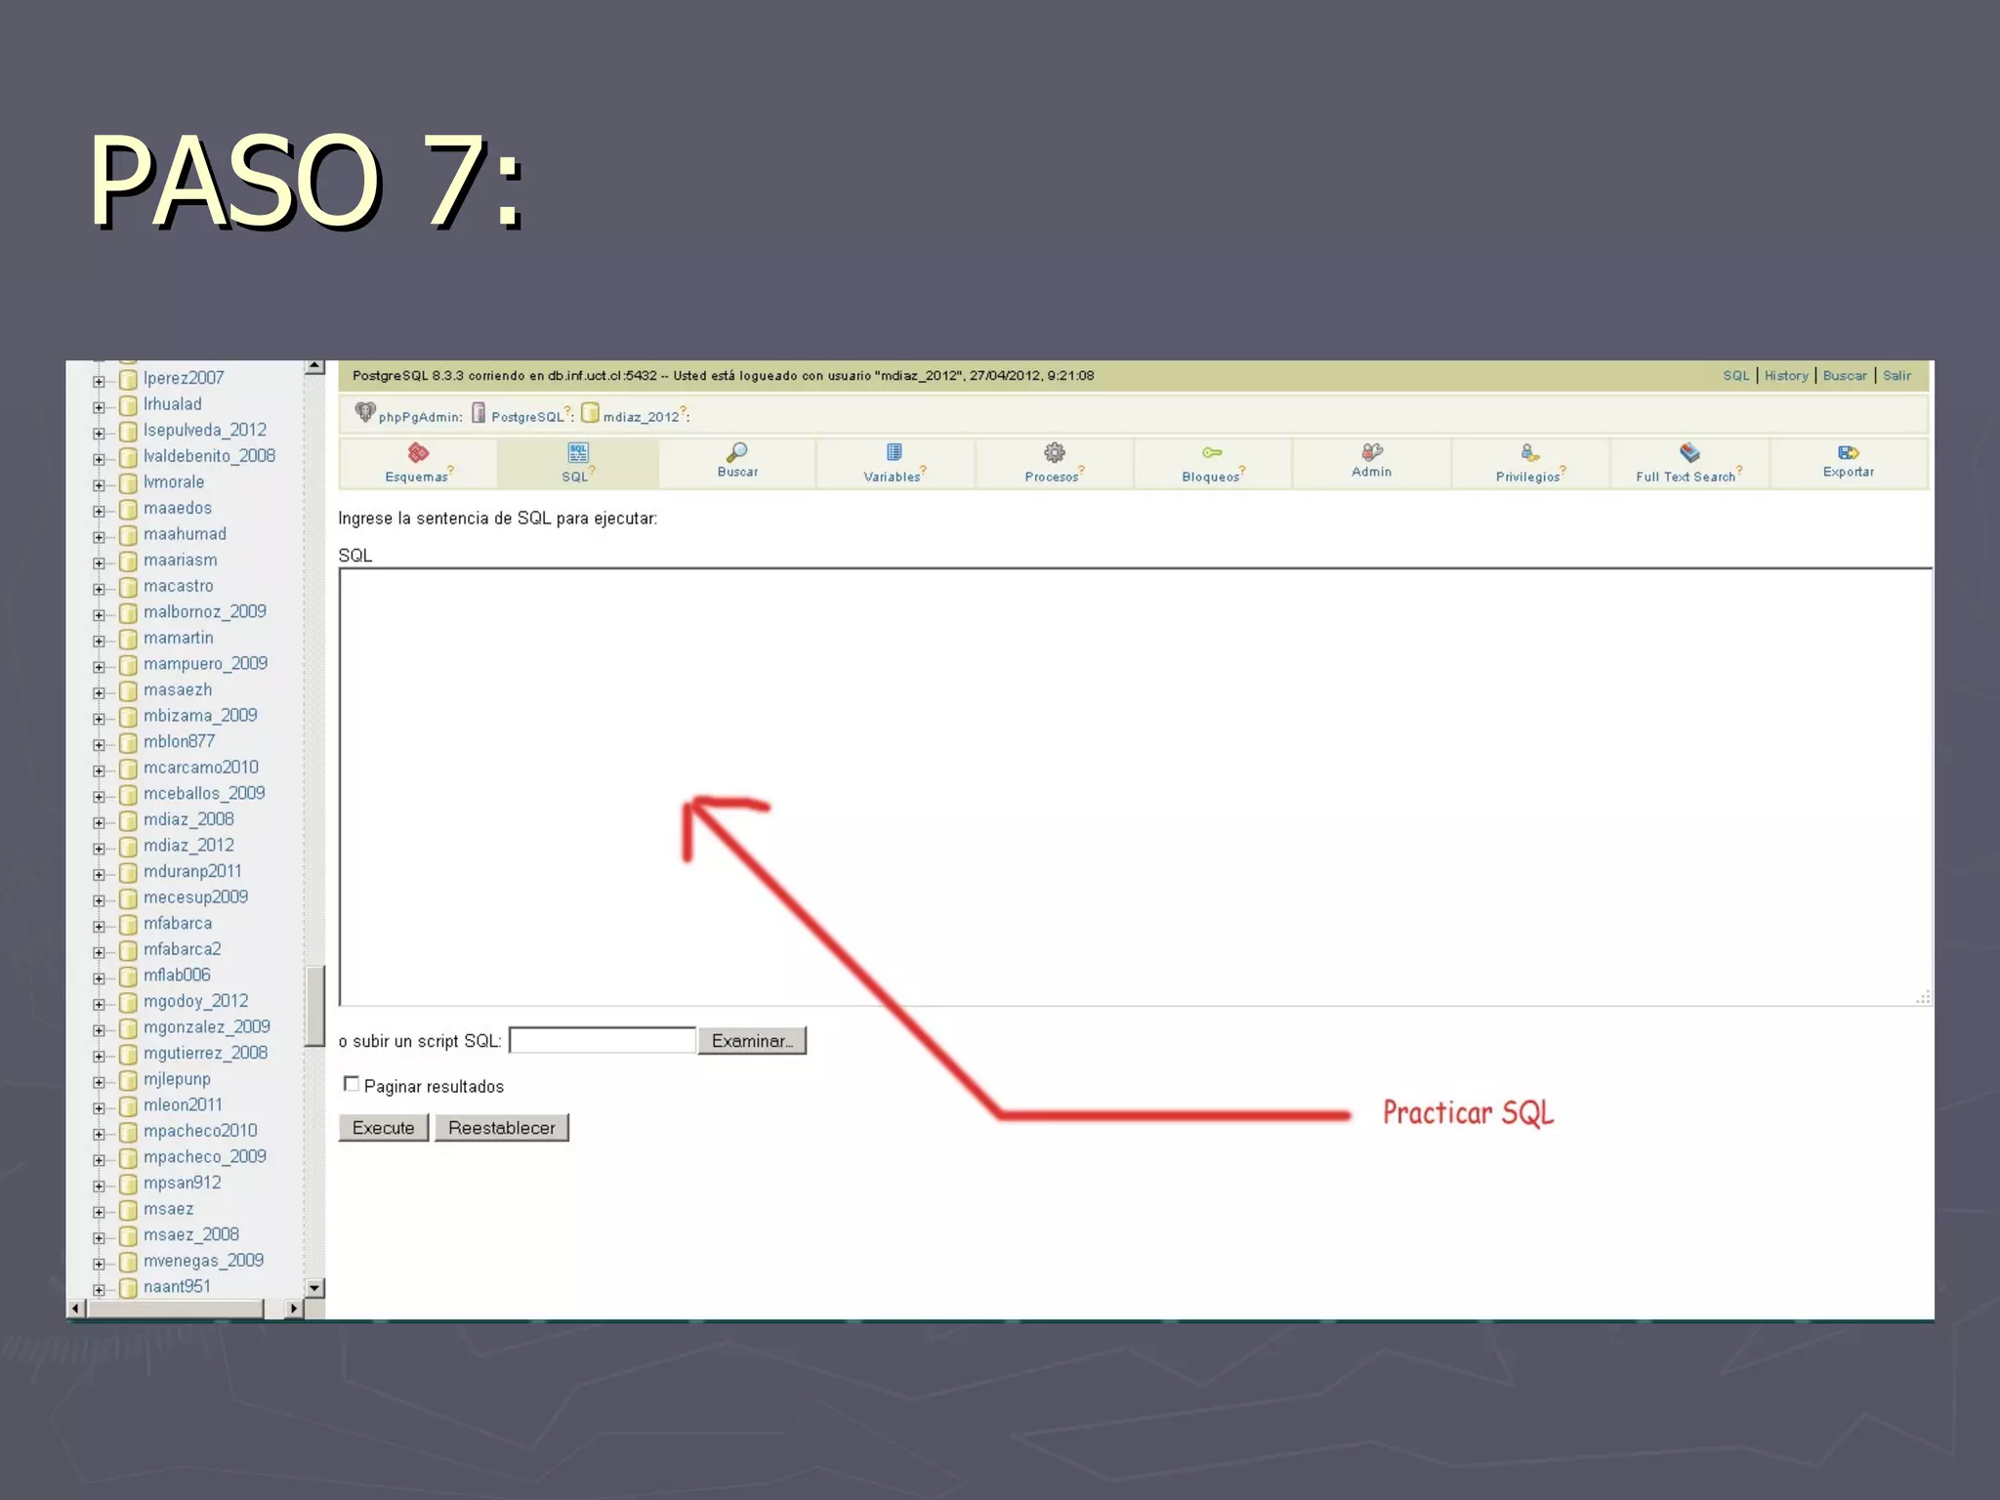The width and height of the screenshot is (2000, 1500).
Task: Open Full Text Search icon
Action: [1688, 452]
